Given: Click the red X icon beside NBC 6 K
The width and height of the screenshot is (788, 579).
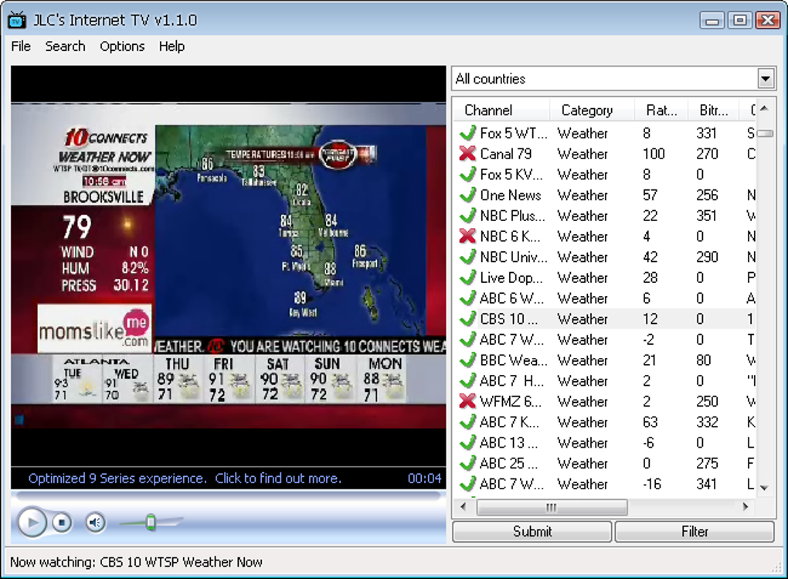Looking at the screenshot, I should (467, 236).
